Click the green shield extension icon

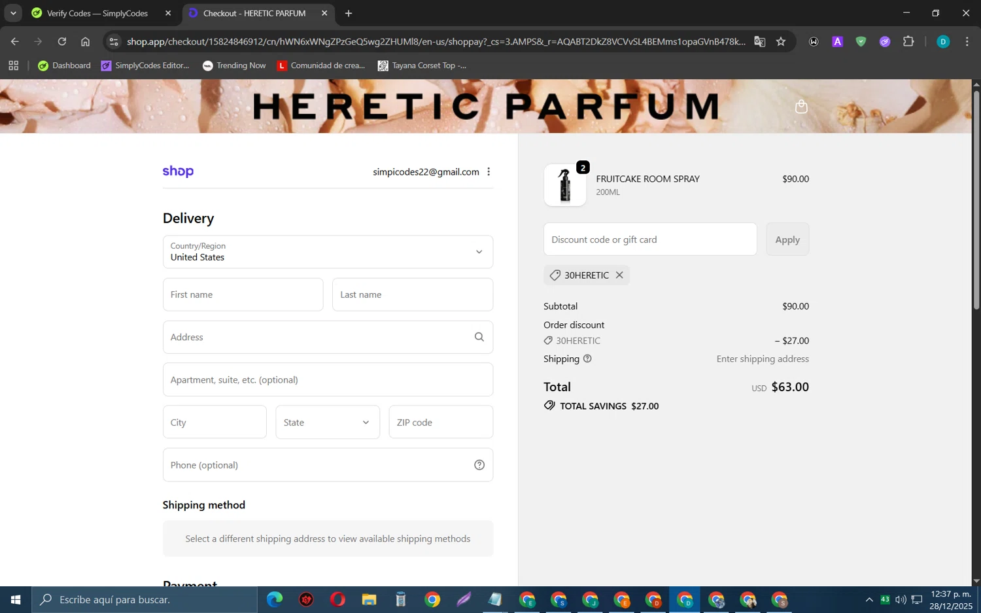(861, 41)
